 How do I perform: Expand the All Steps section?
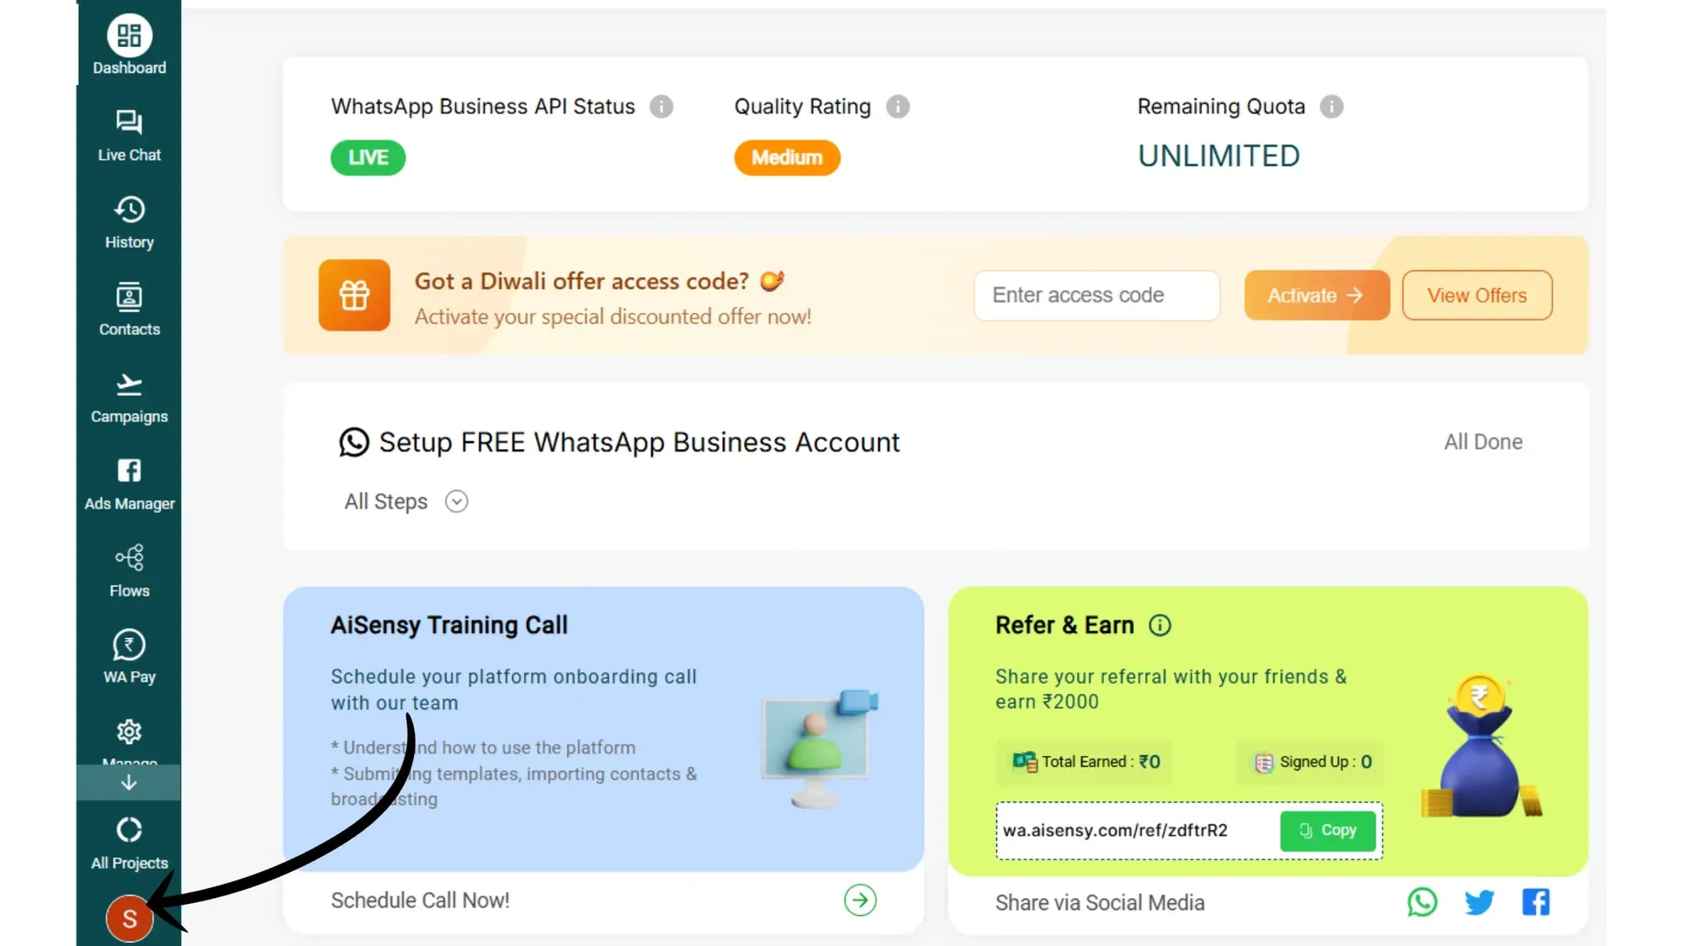pyautogui.click(x=456, y=501)
